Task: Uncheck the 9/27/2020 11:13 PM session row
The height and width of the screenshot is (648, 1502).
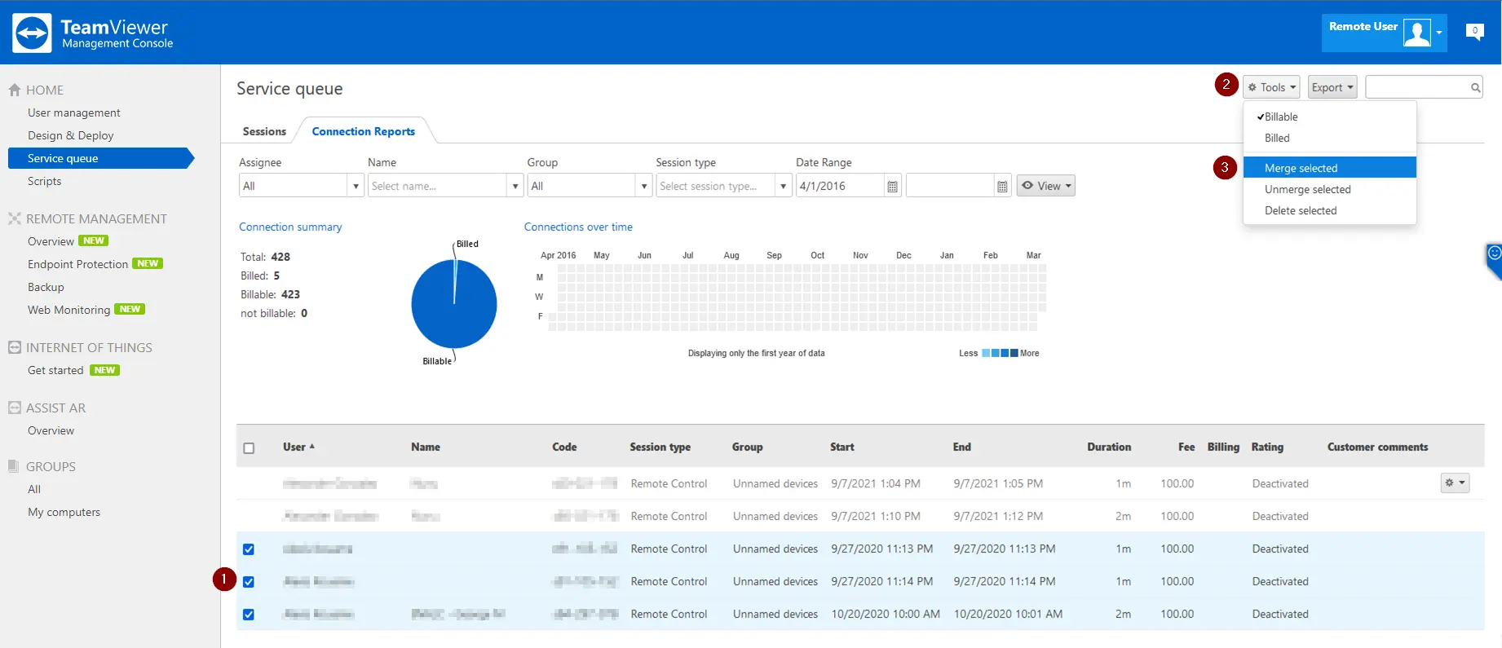Action: point(249,549)
